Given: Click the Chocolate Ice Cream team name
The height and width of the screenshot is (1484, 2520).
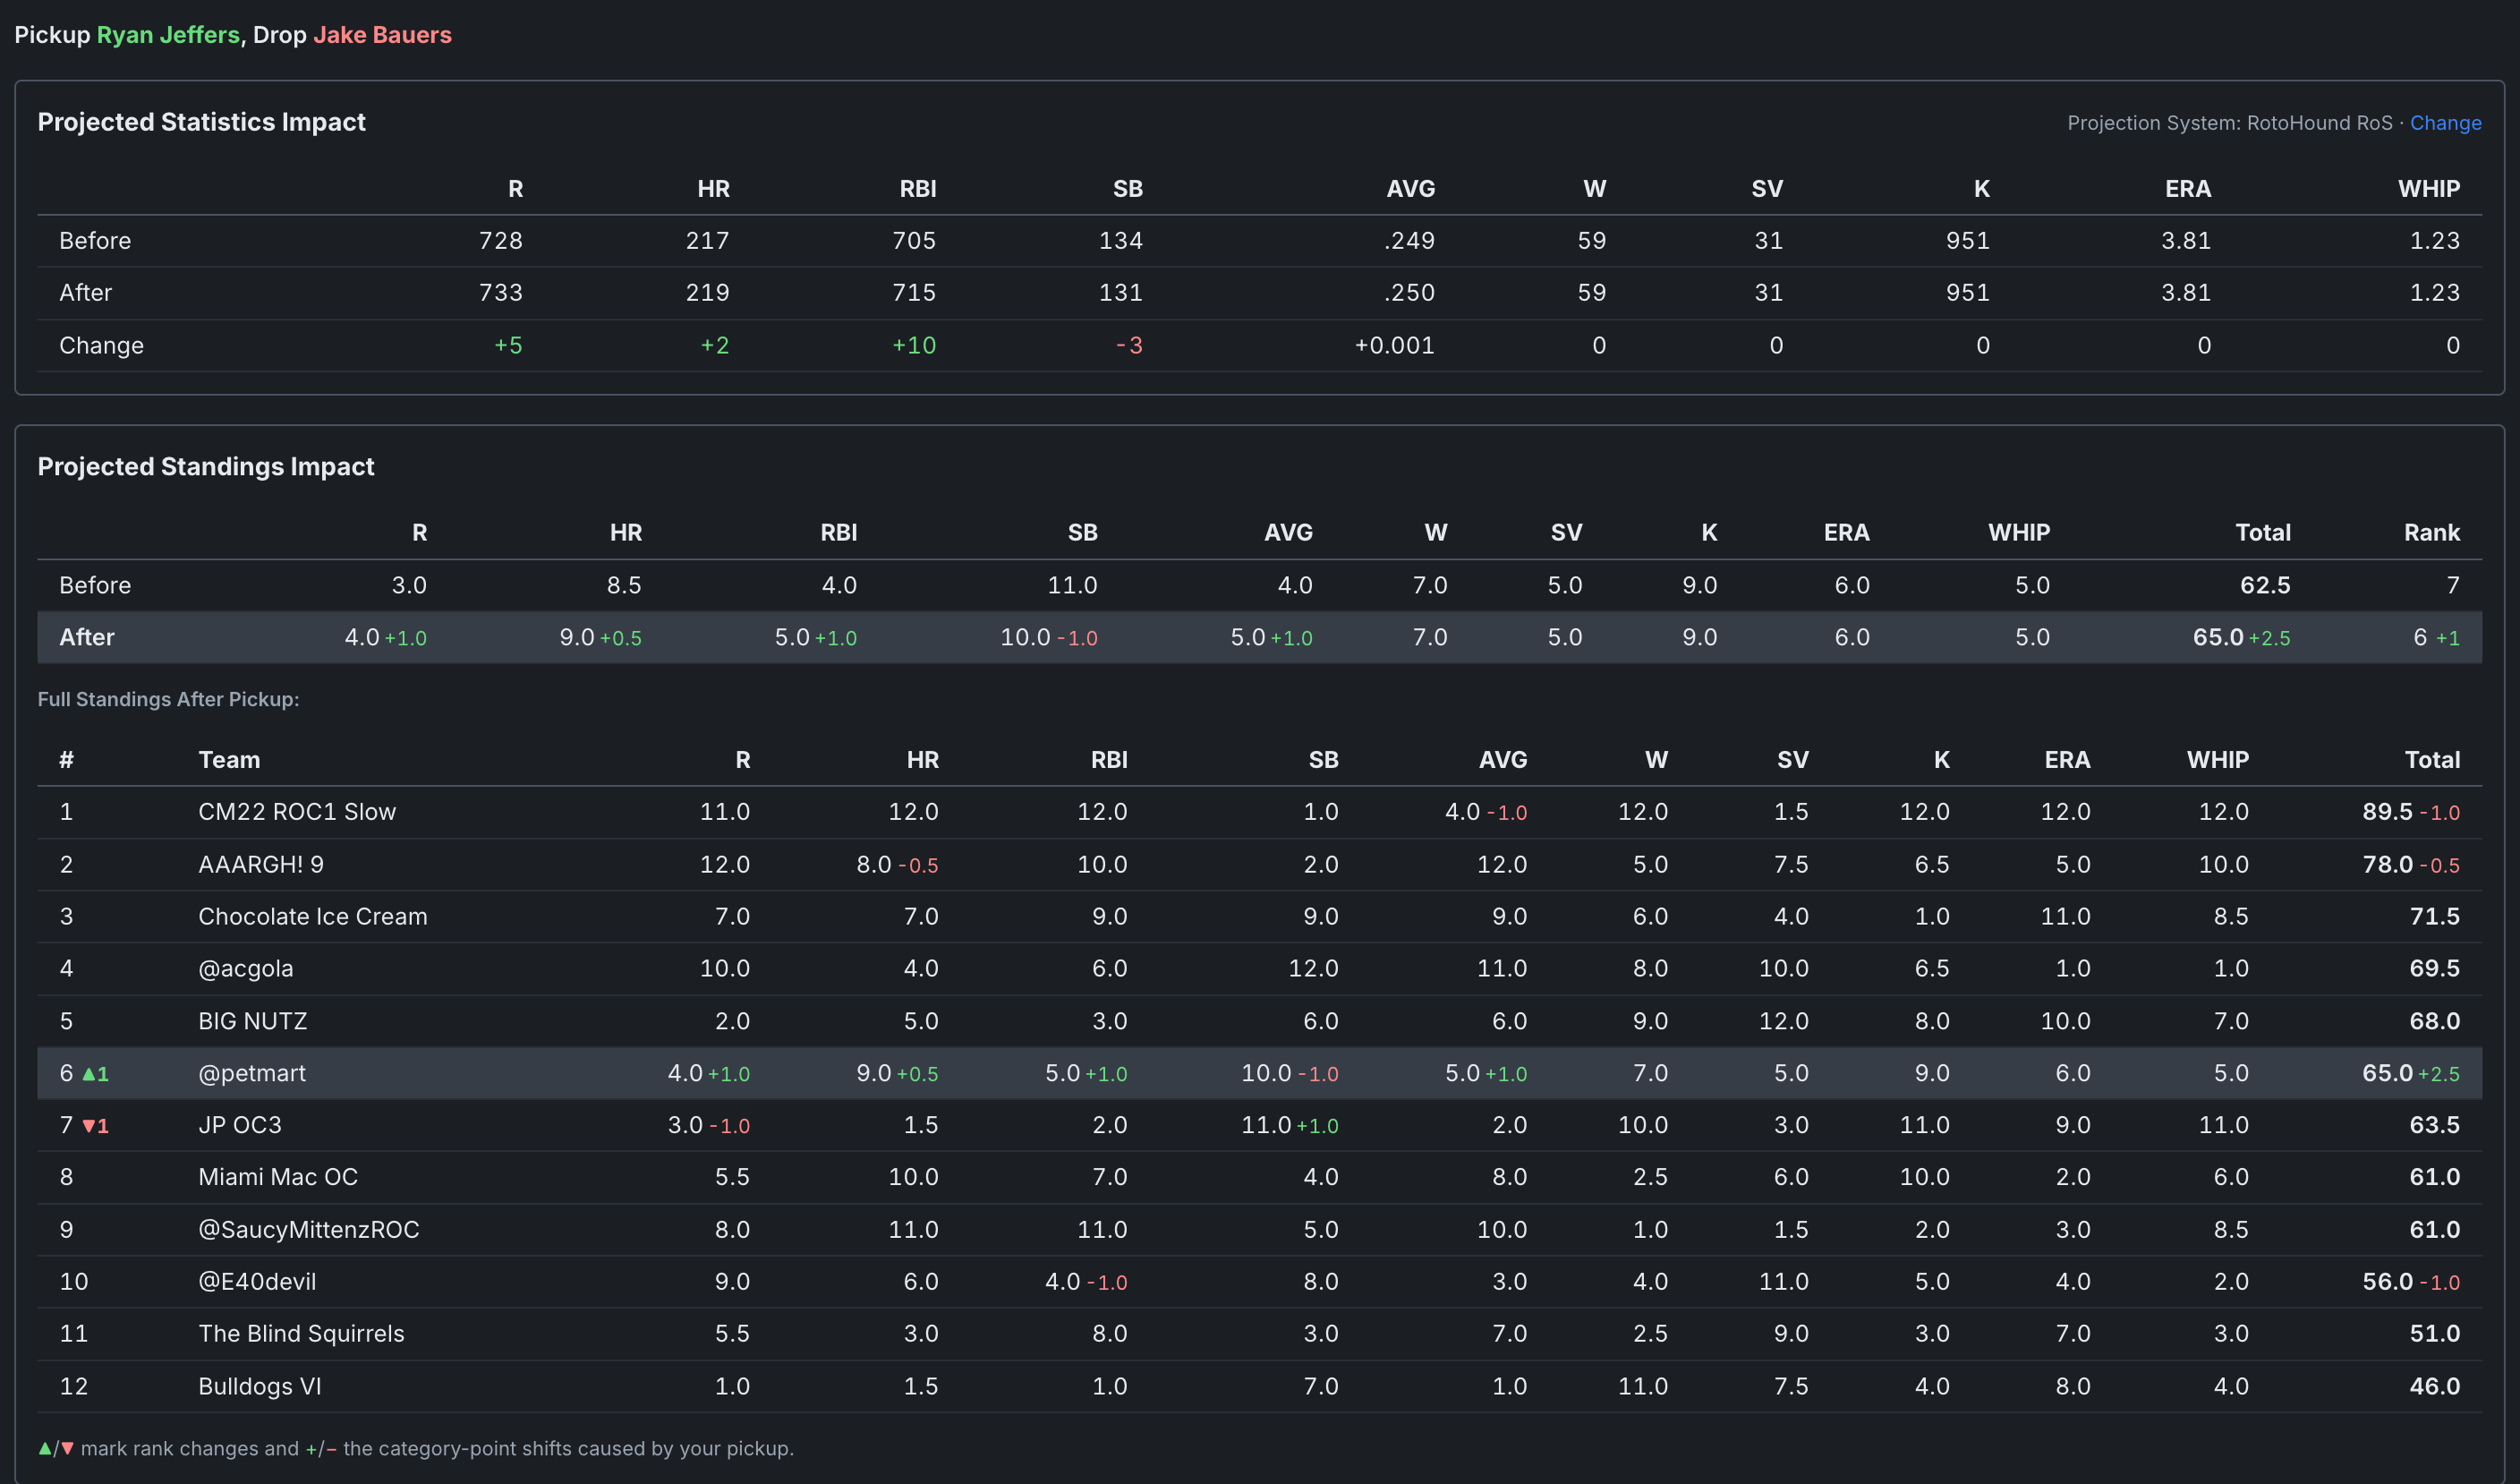Looking at the screenshot, I should tap(313, 916).
